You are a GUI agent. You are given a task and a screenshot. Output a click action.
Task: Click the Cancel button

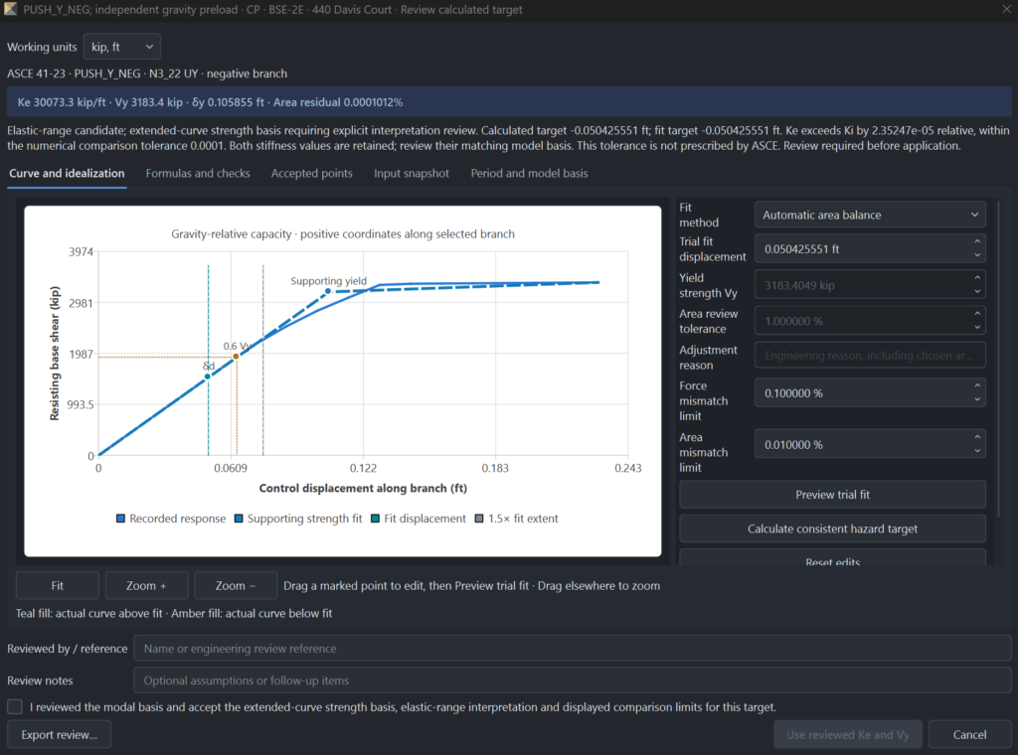969,734
